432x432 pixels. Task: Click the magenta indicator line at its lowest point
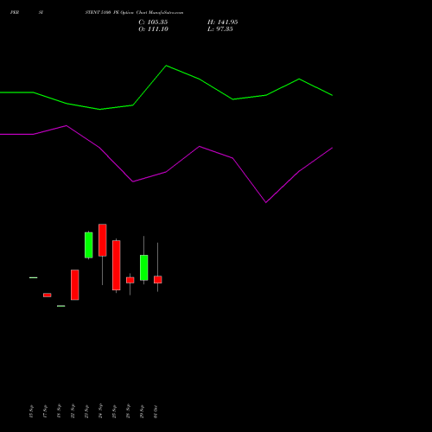(266, 202)
